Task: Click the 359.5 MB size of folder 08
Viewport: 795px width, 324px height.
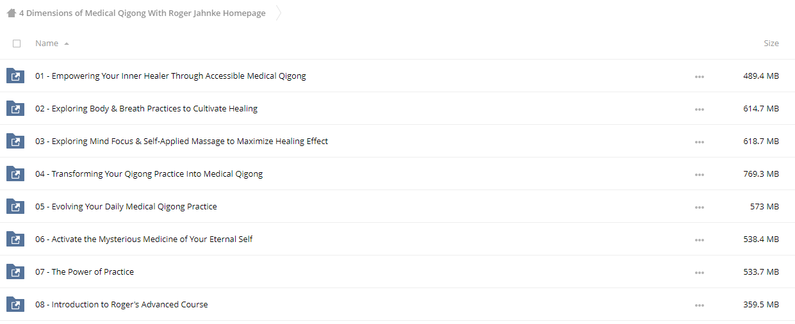Action: tap(761, 304)
